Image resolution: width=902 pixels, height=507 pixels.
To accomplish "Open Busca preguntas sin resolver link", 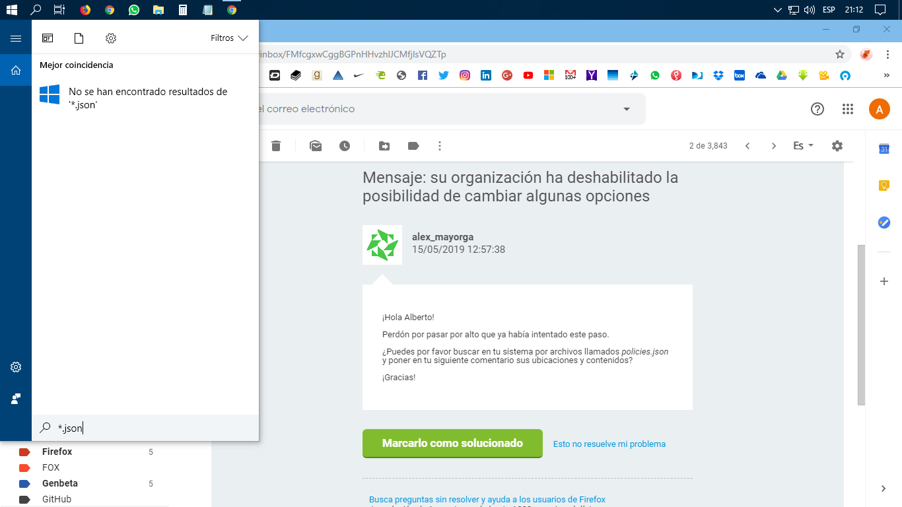I will [x=487, y=500].
